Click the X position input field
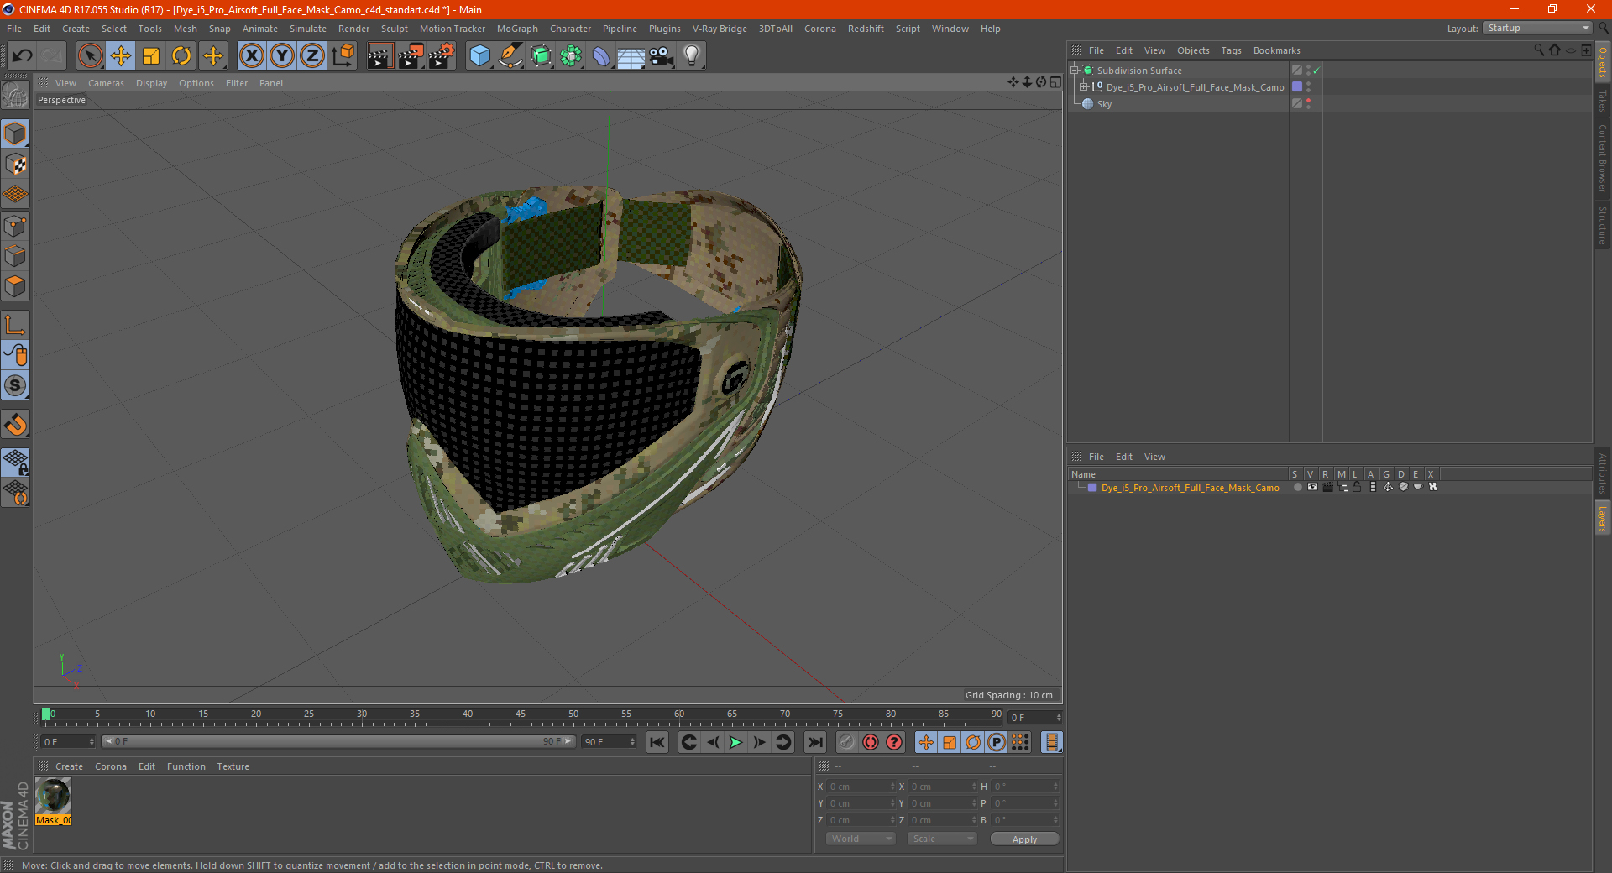 click(x=861, y=787)
